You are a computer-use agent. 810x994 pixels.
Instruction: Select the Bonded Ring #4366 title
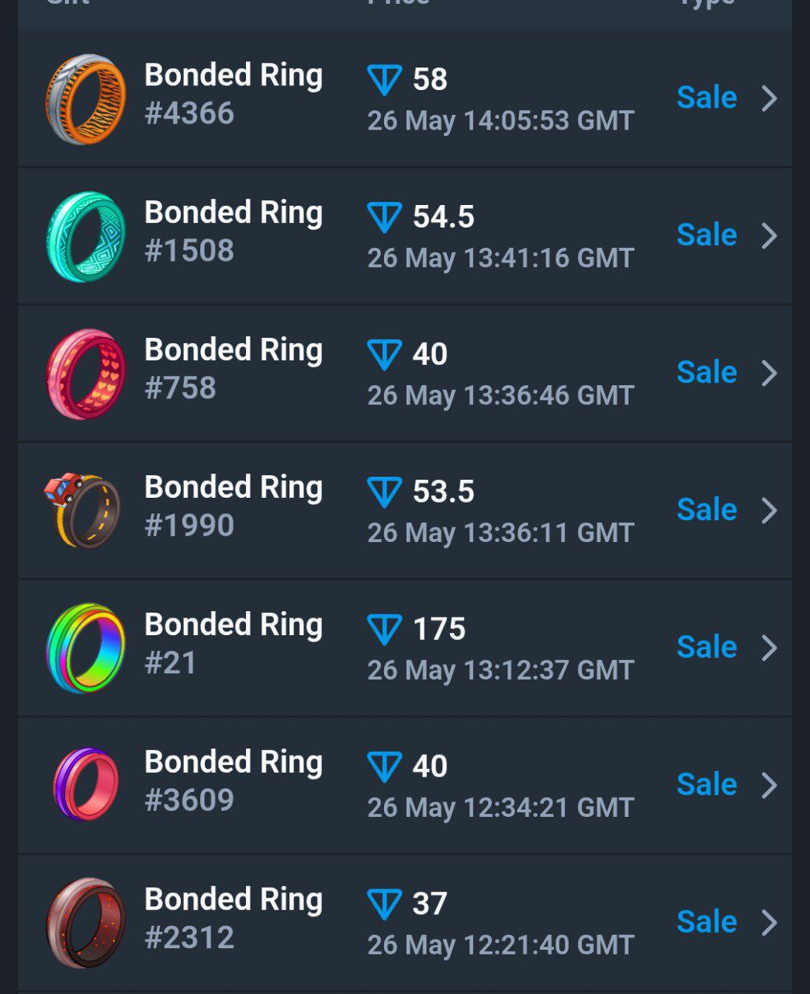pyautogui.click(x=234, y=76)
